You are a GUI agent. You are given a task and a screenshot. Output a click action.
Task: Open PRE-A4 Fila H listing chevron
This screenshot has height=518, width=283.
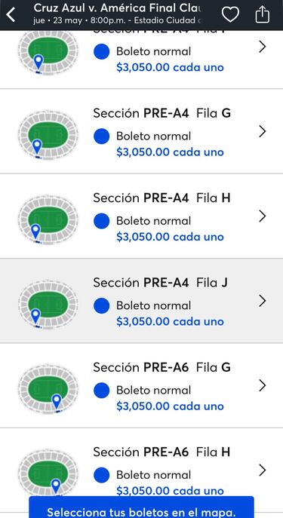click(262, 216)
